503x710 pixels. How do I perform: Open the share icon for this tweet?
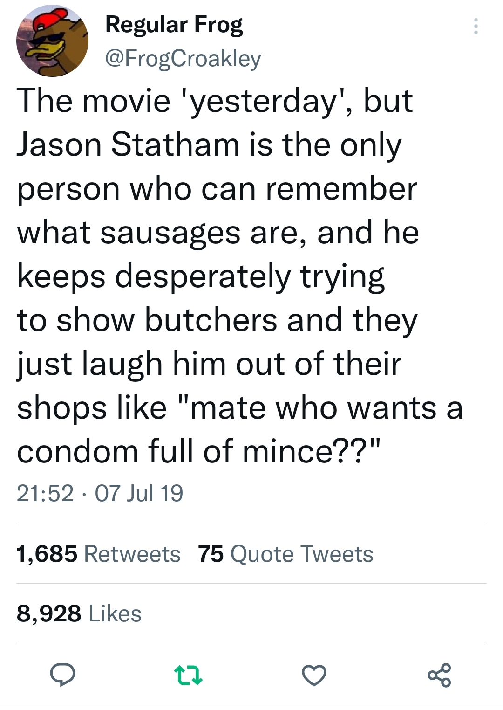click(439, 675)
